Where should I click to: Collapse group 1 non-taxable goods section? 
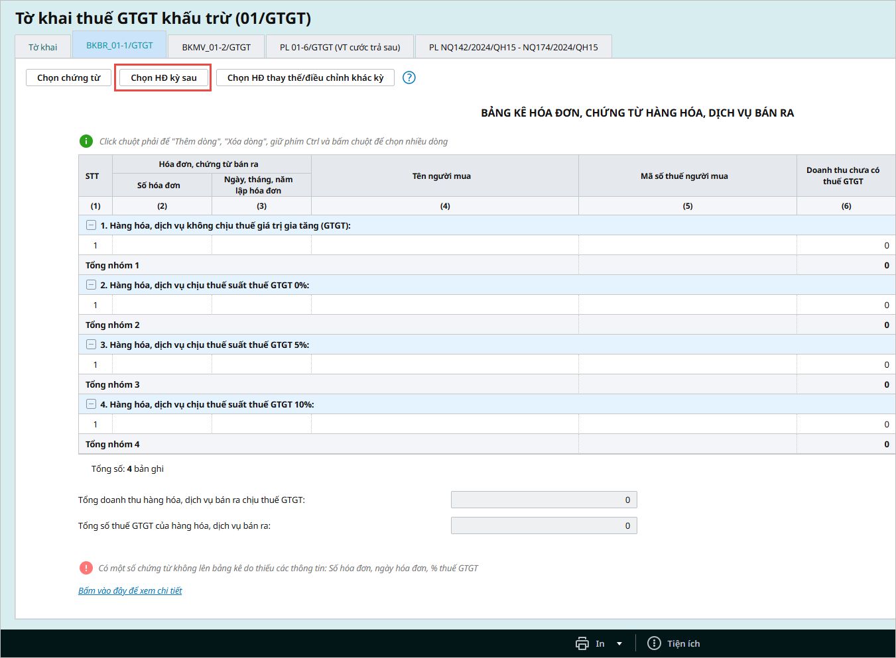point(92,225)
